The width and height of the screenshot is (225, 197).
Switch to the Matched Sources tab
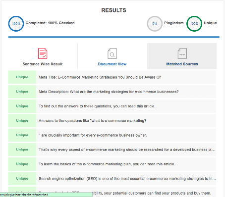pyautogui.click(x=182, y=64)
